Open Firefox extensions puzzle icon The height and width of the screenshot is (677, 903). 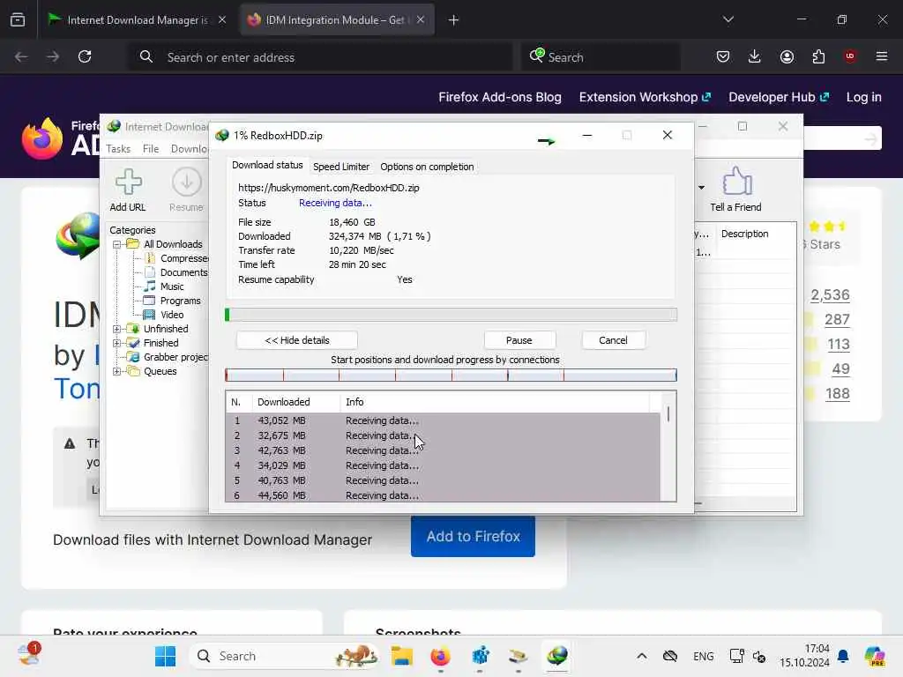[818, 56]
